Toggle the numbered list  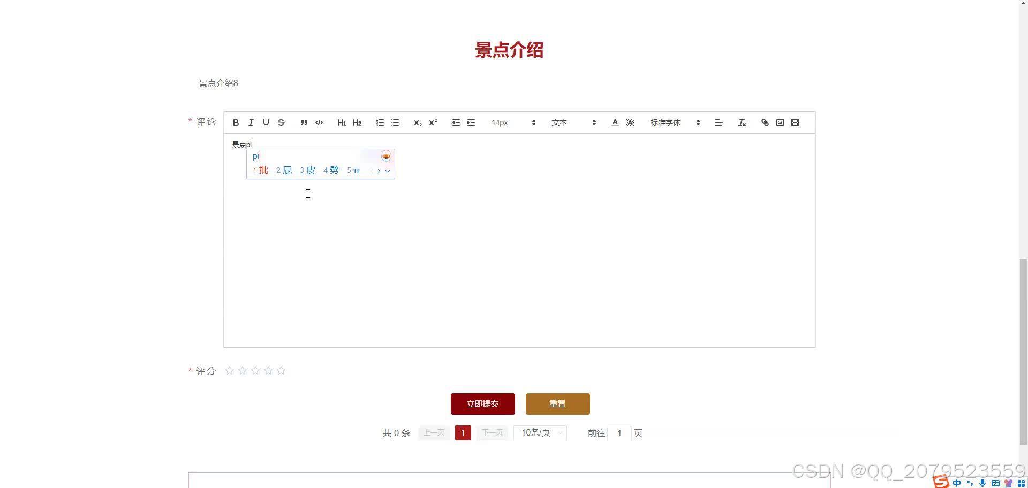380,123
